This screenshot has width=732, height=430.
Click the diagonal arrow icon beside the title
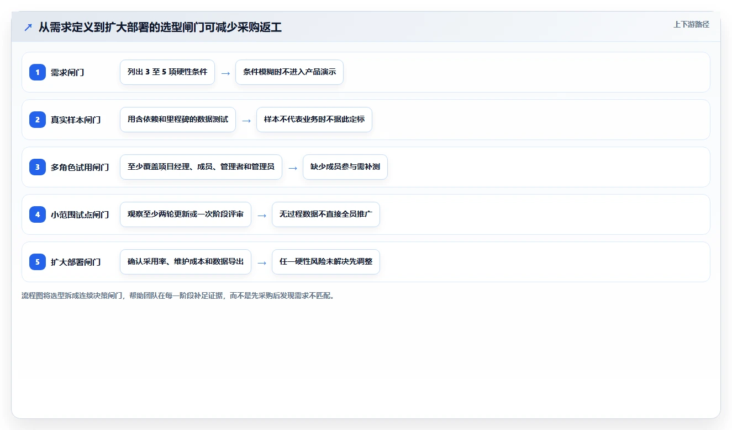tap(28, 28)
